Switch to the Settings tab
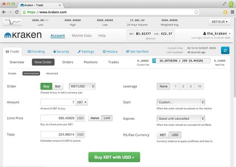Screen dimensions: 236x167 (86, 51)
